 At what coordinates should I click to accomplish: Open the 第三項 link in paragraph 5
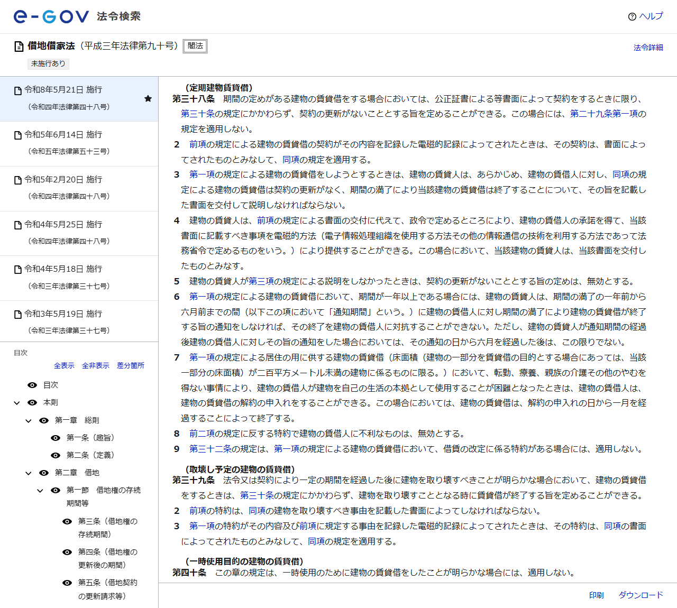click(x=261, y=281)
